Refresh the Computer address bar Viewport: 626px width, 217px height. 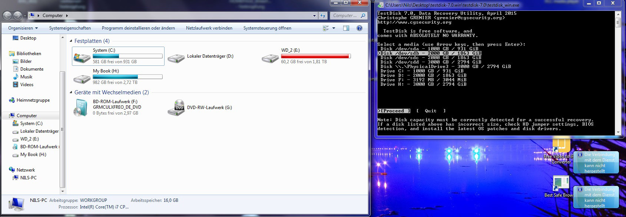pyautogui.click(x=323, y=16)
